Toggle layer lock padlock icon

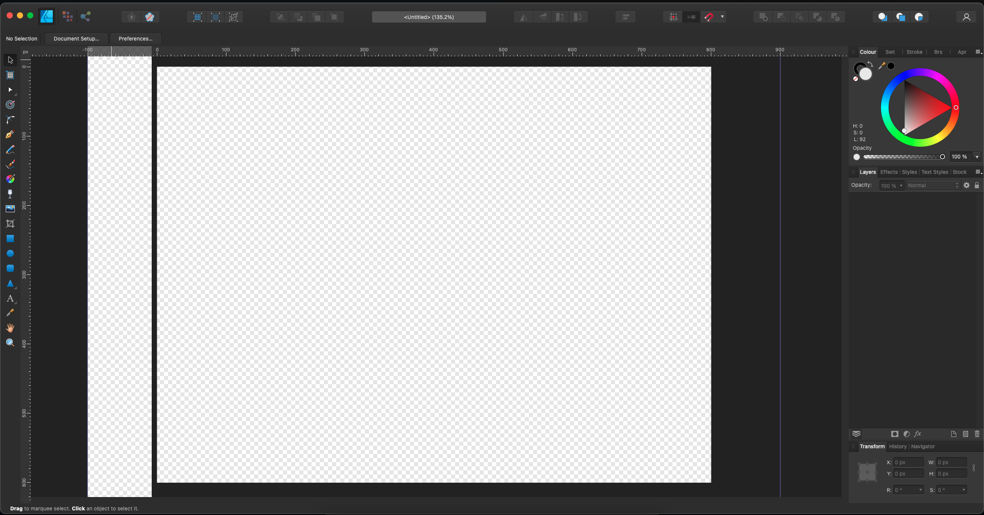977,185
